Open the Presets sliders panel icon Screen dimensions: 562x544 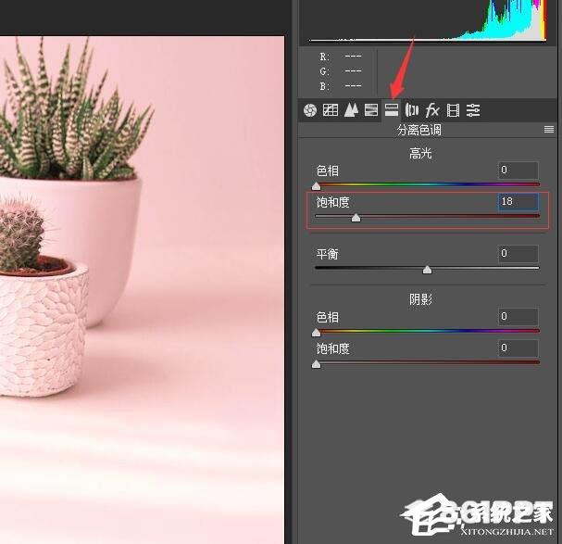click(473, 110)
